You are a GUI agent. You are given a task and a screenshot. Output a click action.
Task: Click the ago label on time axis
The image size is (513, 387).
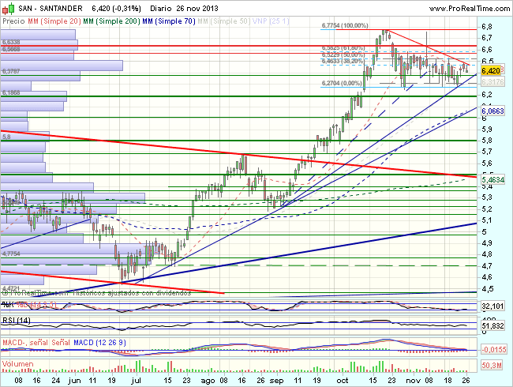tap(208, 381)
